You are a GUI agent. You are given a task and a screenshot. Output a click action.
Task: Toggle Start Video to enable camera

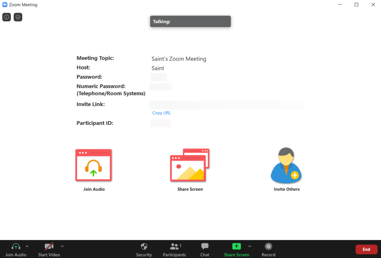pos(49,249)
